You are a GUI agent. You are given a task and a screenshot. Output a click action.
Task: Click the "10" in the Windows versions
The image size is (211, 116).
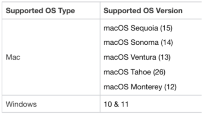(x=108, y=104)
